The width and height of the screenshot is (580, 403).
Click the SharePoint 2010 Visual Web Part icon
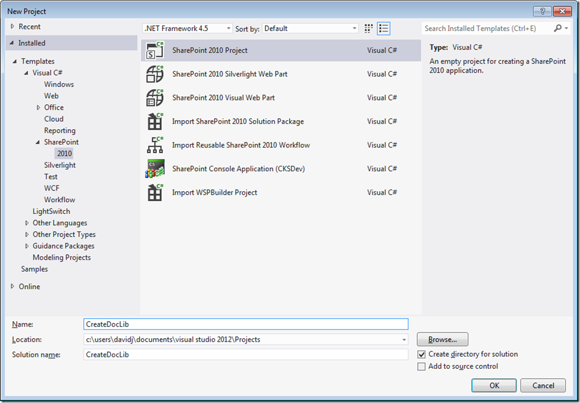point(155,97)
